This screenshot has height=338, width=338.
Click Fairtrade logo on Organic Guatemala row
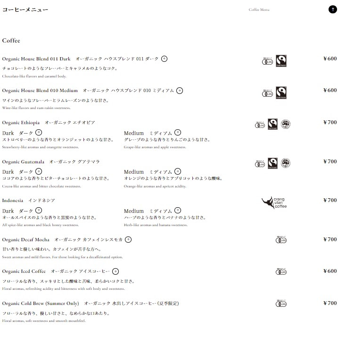point(272,163)
